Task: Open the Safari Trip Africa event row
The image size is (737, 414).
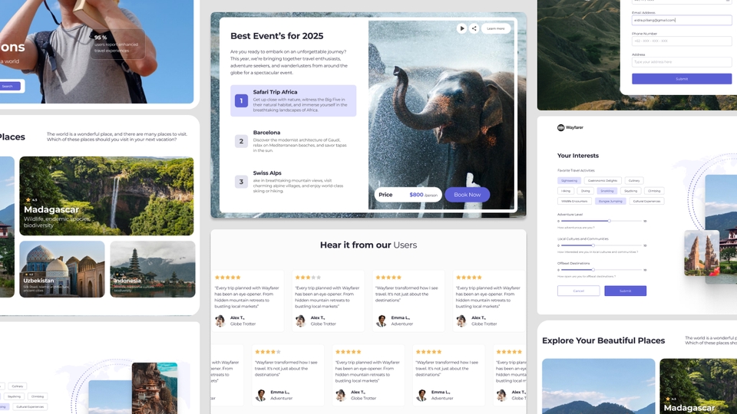Action: click(x=293, y=100)
